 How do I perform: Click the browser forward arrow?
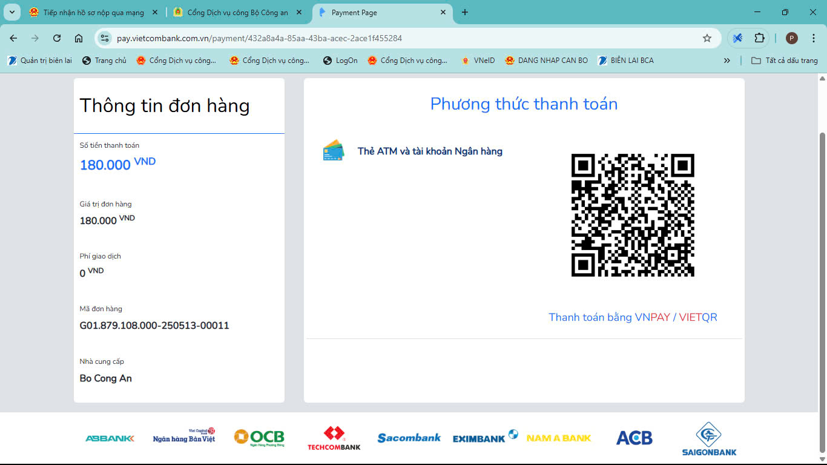35,38
